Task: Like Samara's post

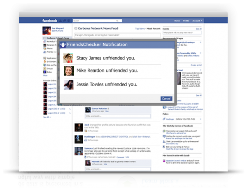Action: pos(127,157)
